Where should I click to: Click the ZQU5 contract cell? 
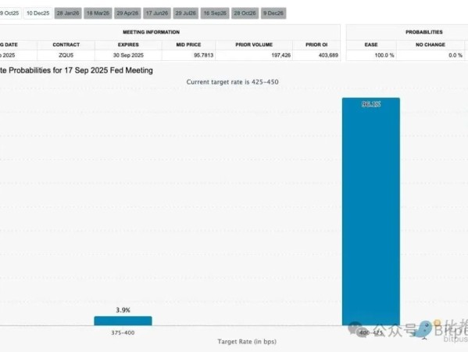tap(66, 56)
